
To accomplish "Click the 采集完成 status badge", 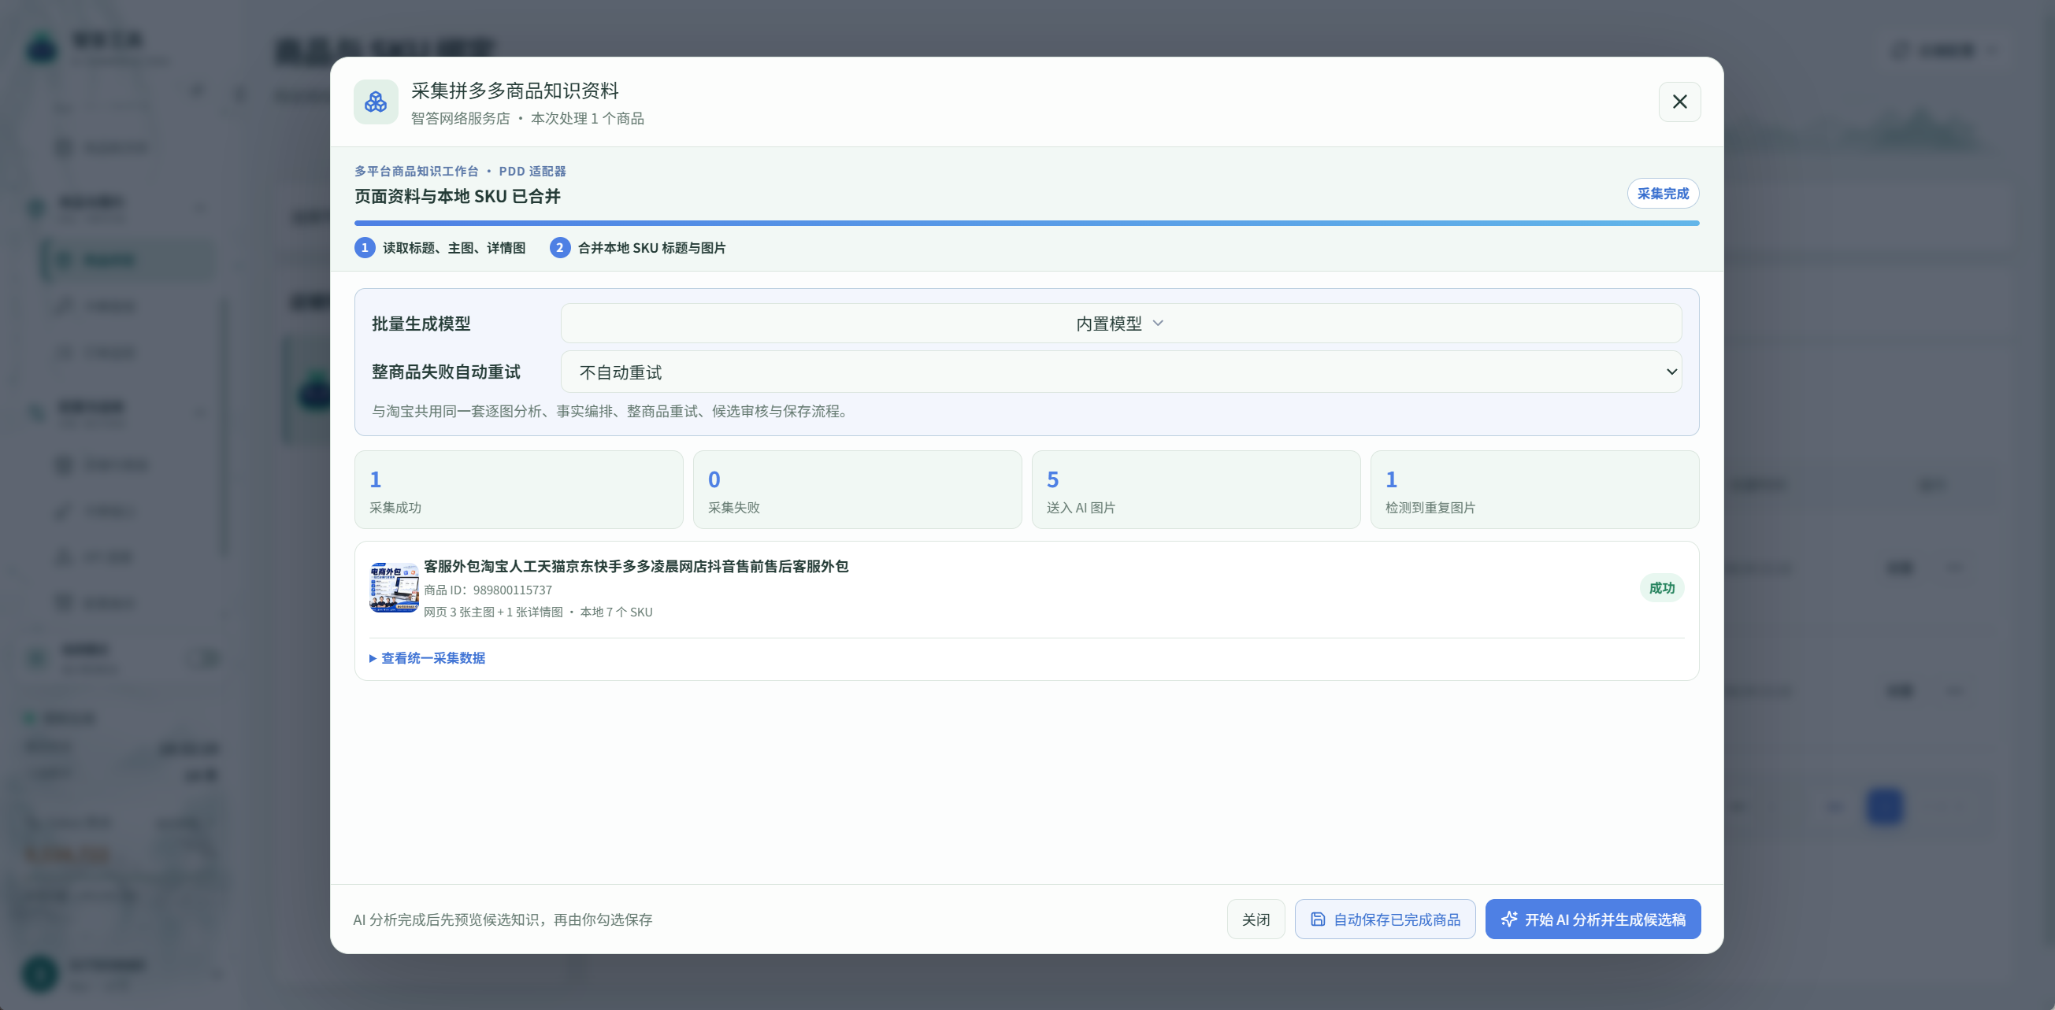I will 1663,194.
